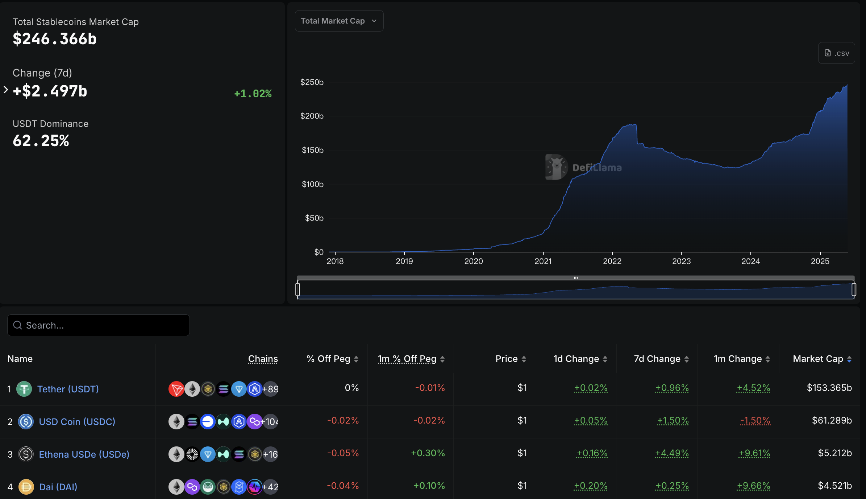The height and width of the screenshot is (499, 866).
Task: Click the +89 chains badge for Tether
Action: coord(271,389)
